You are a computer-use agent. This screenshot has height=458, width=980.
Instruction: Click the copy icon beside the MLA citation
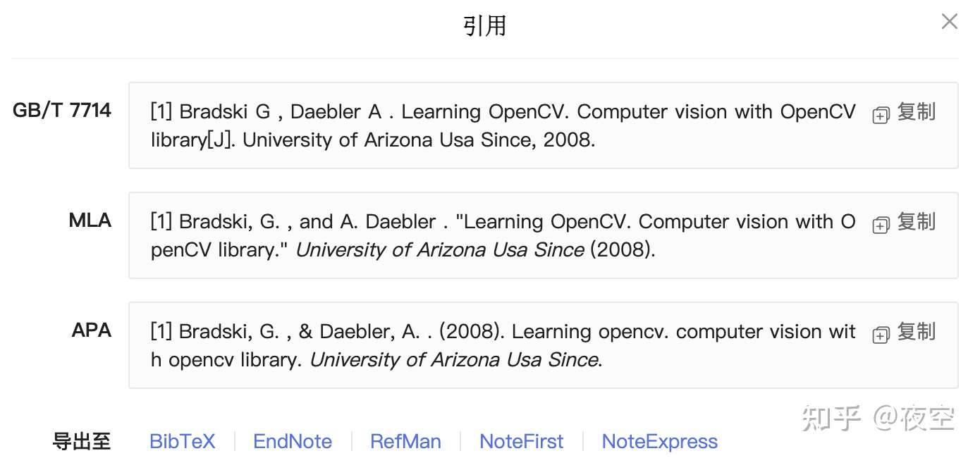tap(881, 225)
